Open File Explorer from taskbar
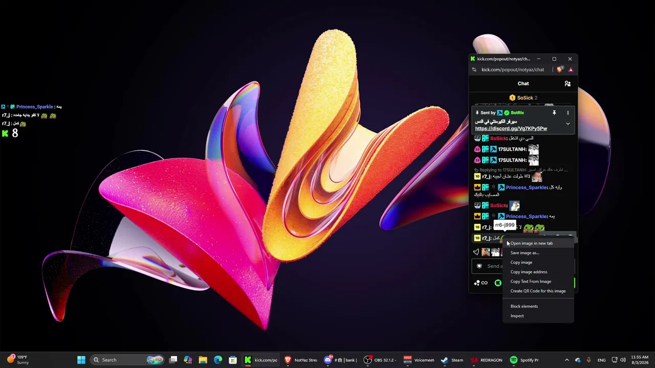655x368 pixels. 203,360
